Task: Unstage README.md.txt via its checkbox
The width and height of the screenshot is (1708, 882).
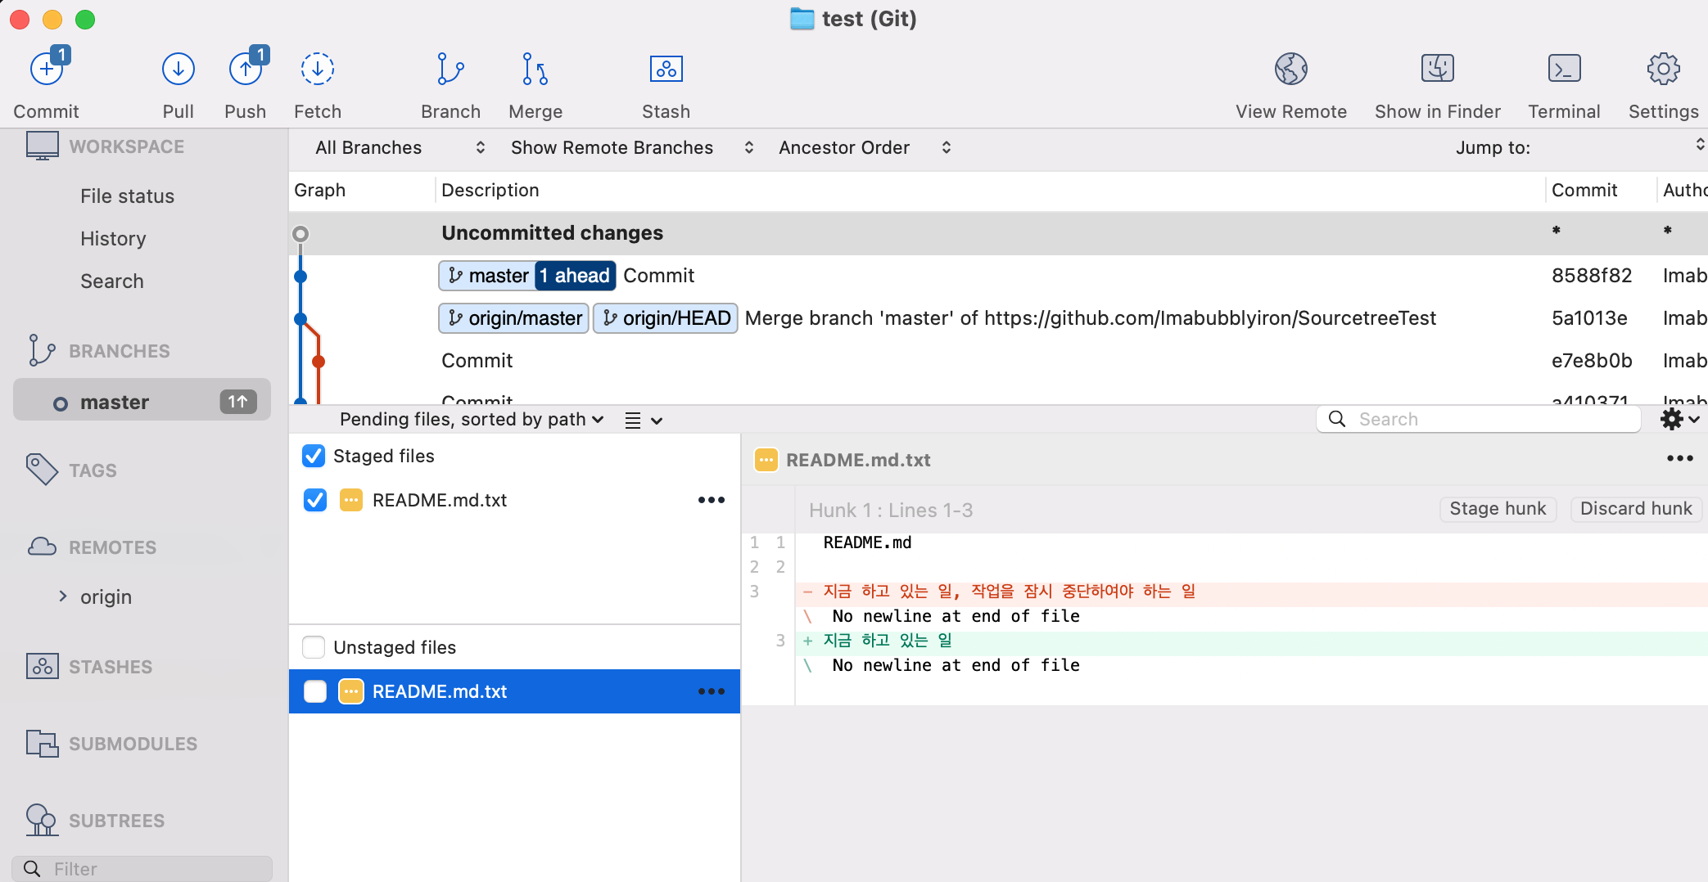Action: coord(315,500)
